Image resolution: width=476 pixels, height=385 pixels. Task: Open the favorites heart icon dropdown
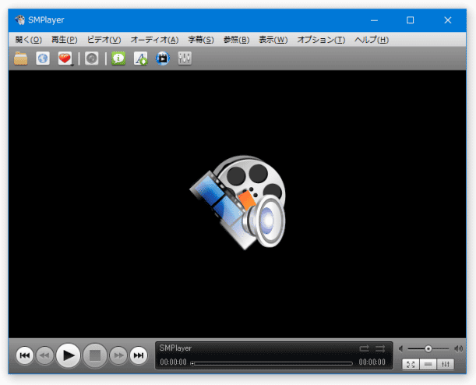tap(65, 58)
